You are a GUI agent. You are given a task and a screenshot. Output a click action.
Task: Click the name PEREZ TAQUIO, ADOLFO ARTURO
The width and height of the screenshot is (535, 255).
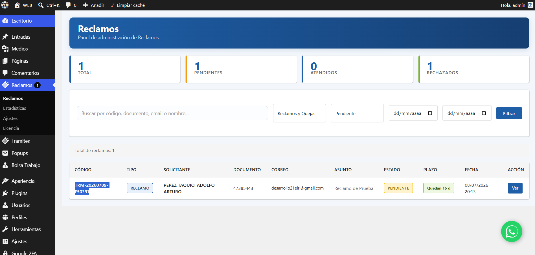point(189,188)
